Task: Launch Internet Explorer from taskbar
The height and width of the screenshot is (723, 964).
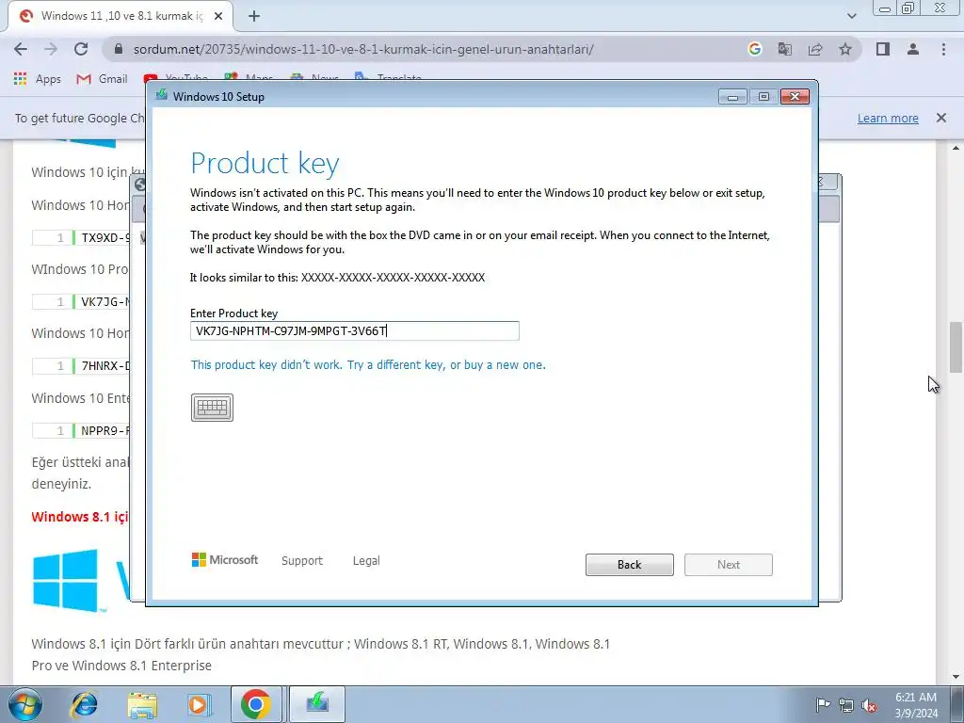Action: click(84, 704)
